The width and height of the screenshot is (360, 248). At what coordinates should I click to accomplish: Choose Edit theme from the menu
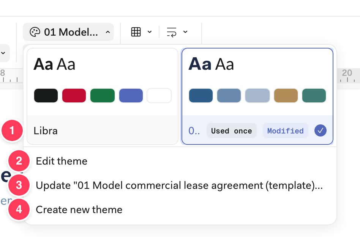coord(180,161)
